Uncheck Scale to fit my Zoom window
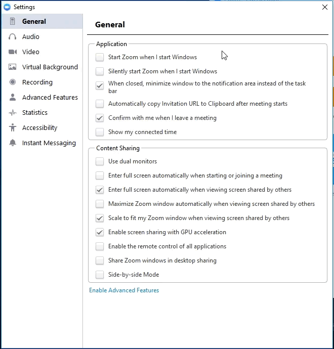Viewport: 334px width, 349px height. pyautogui.click(x=100, y=218)
